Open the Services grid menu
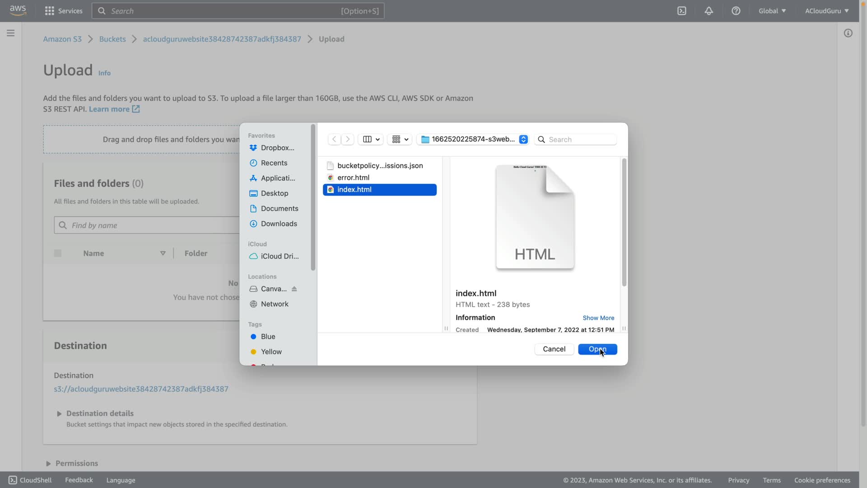Screen dimensions: 867x488 pyautogui.click(x=63, y=11)
